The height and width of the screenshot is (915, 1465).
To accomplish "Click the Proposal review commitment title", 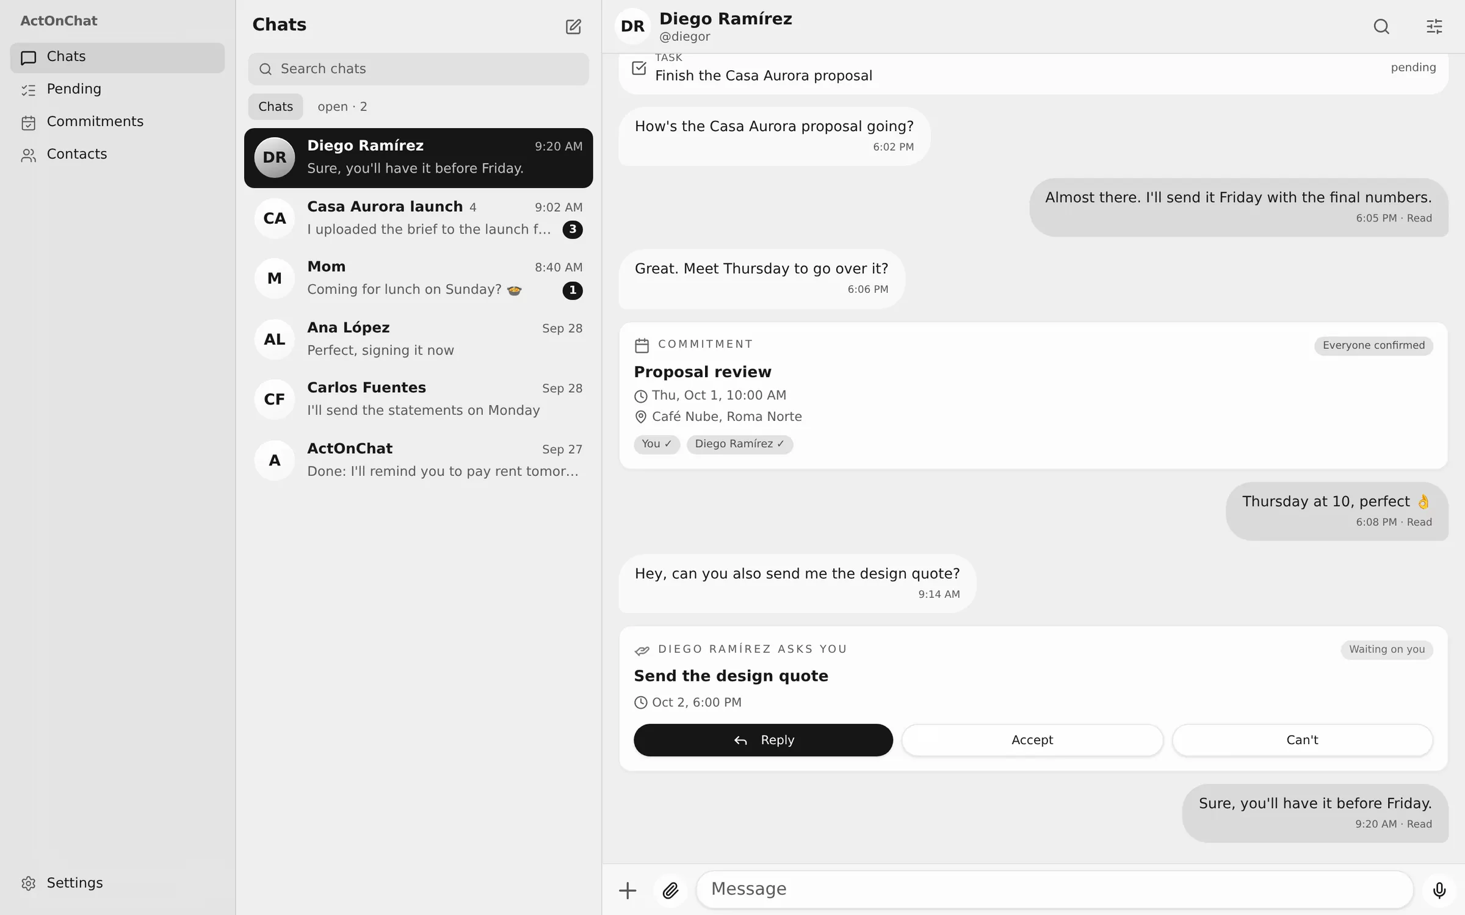I will pyautogui.click(x=703, y=372).
